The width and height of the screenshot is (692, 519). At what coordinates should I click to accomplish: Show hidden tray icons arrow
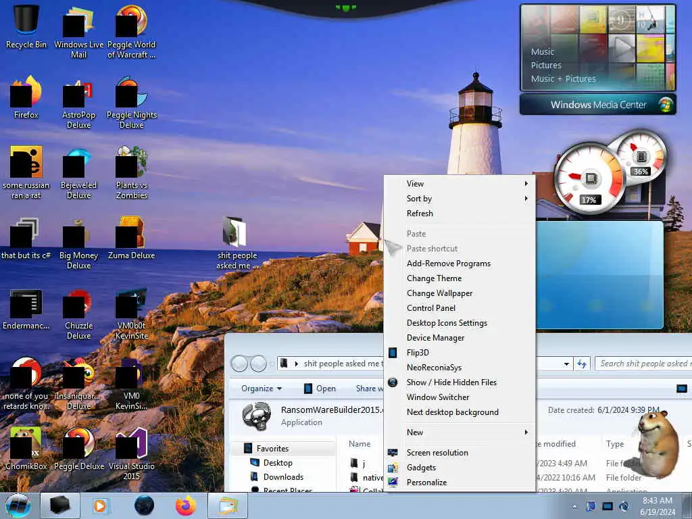[x=574, y=507]
